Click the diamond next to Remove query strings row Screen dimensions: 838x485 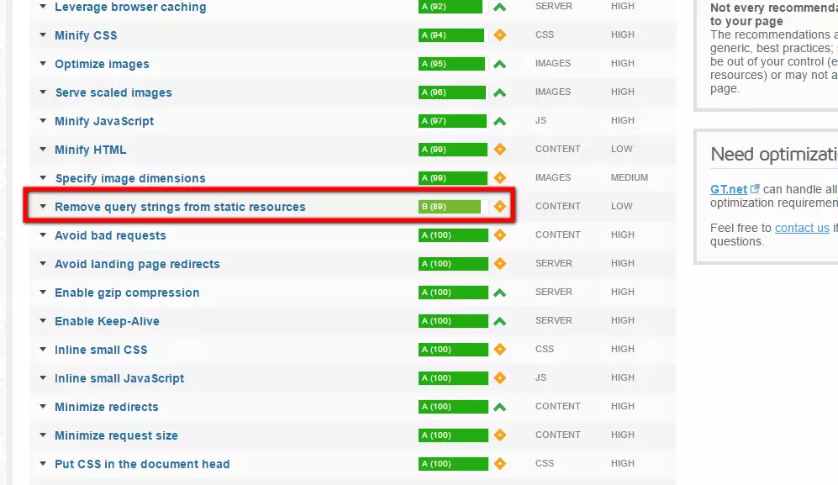[501, 206]
